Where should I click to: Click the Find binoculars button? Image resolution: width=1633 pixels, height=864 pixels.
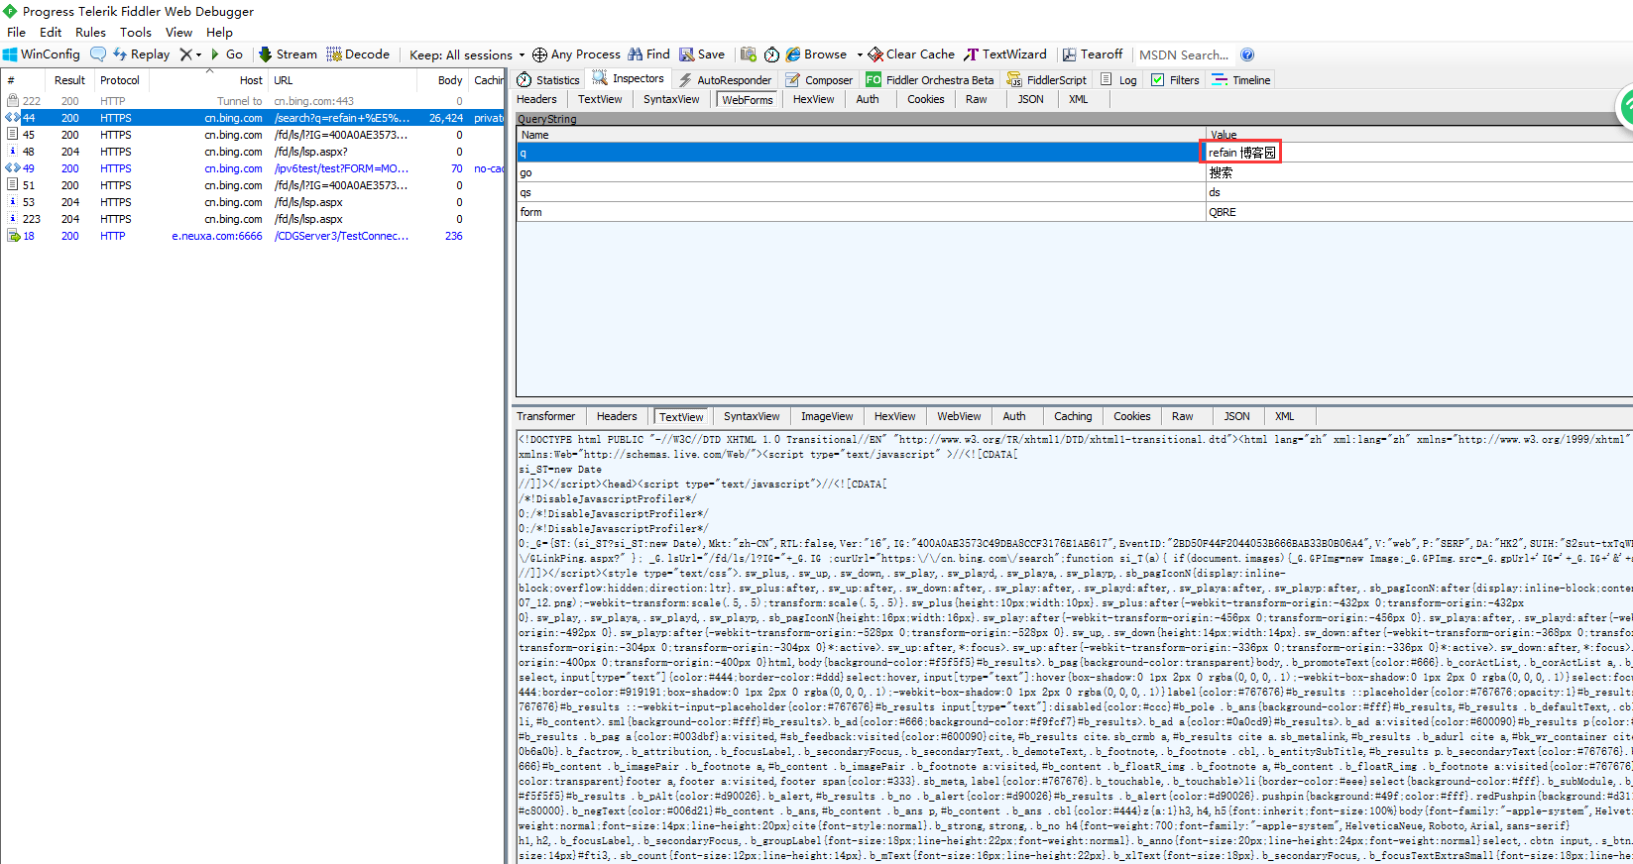coord(648,54)
